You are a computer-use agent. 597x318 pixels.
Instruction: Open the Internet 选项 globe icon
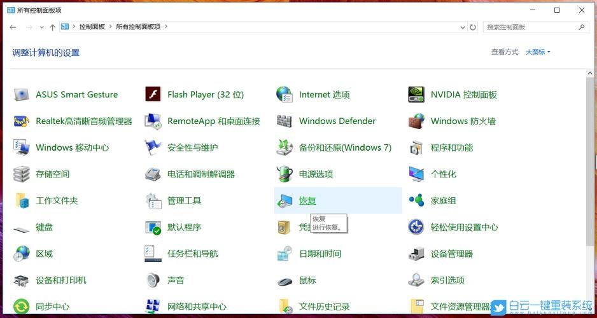pyautogui.click(x=284, y=94)
